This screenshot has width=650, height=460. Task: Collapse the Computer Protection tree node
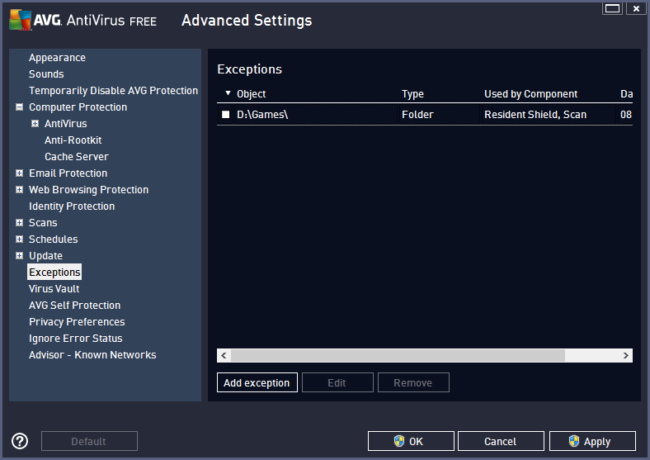tap(19, 107)
